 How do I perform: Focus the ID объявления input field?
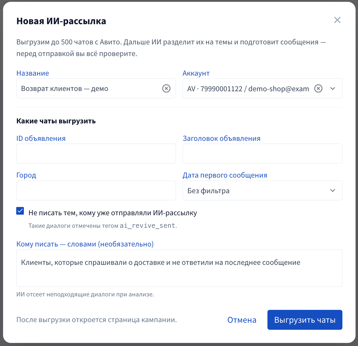click(x=96, y=154)
